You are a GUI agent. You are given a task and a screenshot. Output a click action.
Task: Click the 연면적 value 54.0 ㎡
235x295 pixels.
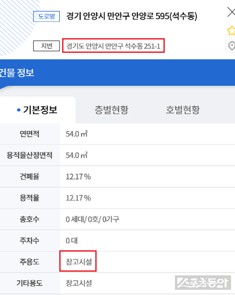tap(76, 134)
